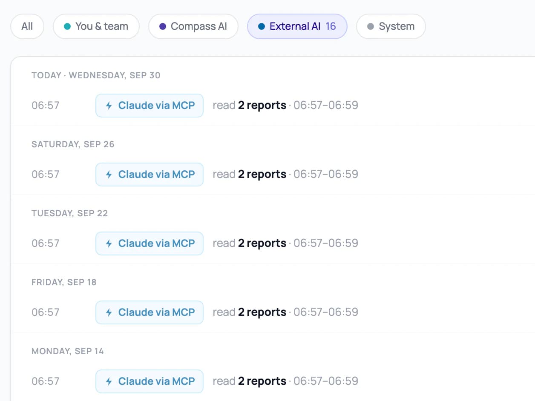Filter activity by Compass AI
Image resolution: width=535 pixels, height=401 pixels.
click(193, 26)
